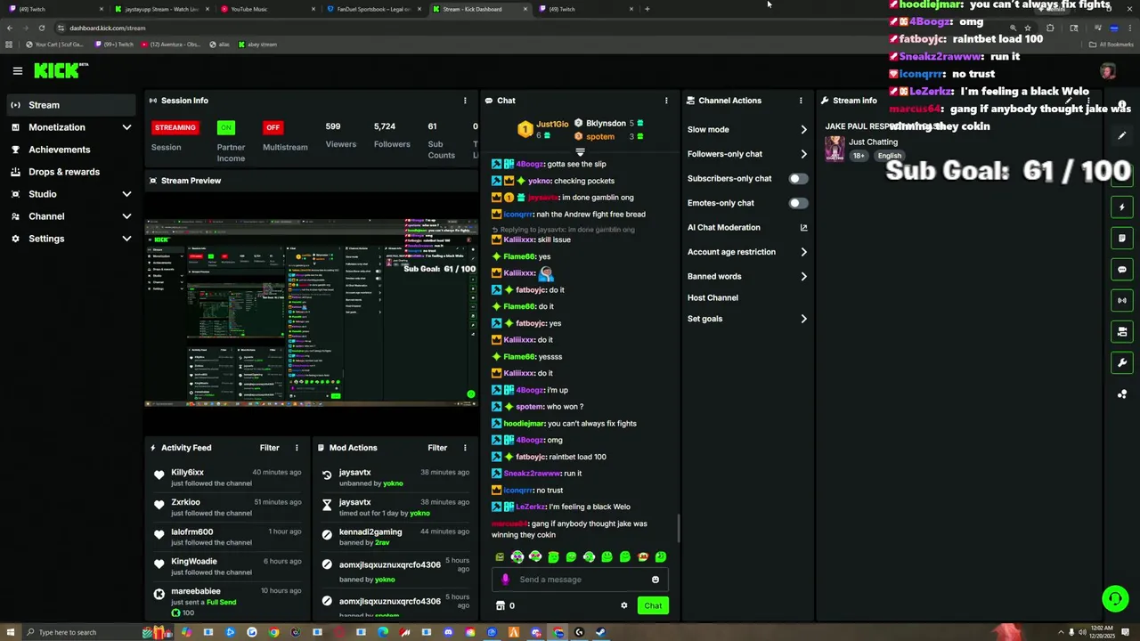The height and width of the screenshot is (641, 1140).
Task: Open the green support chat bubble
Action: [1115, 599]
